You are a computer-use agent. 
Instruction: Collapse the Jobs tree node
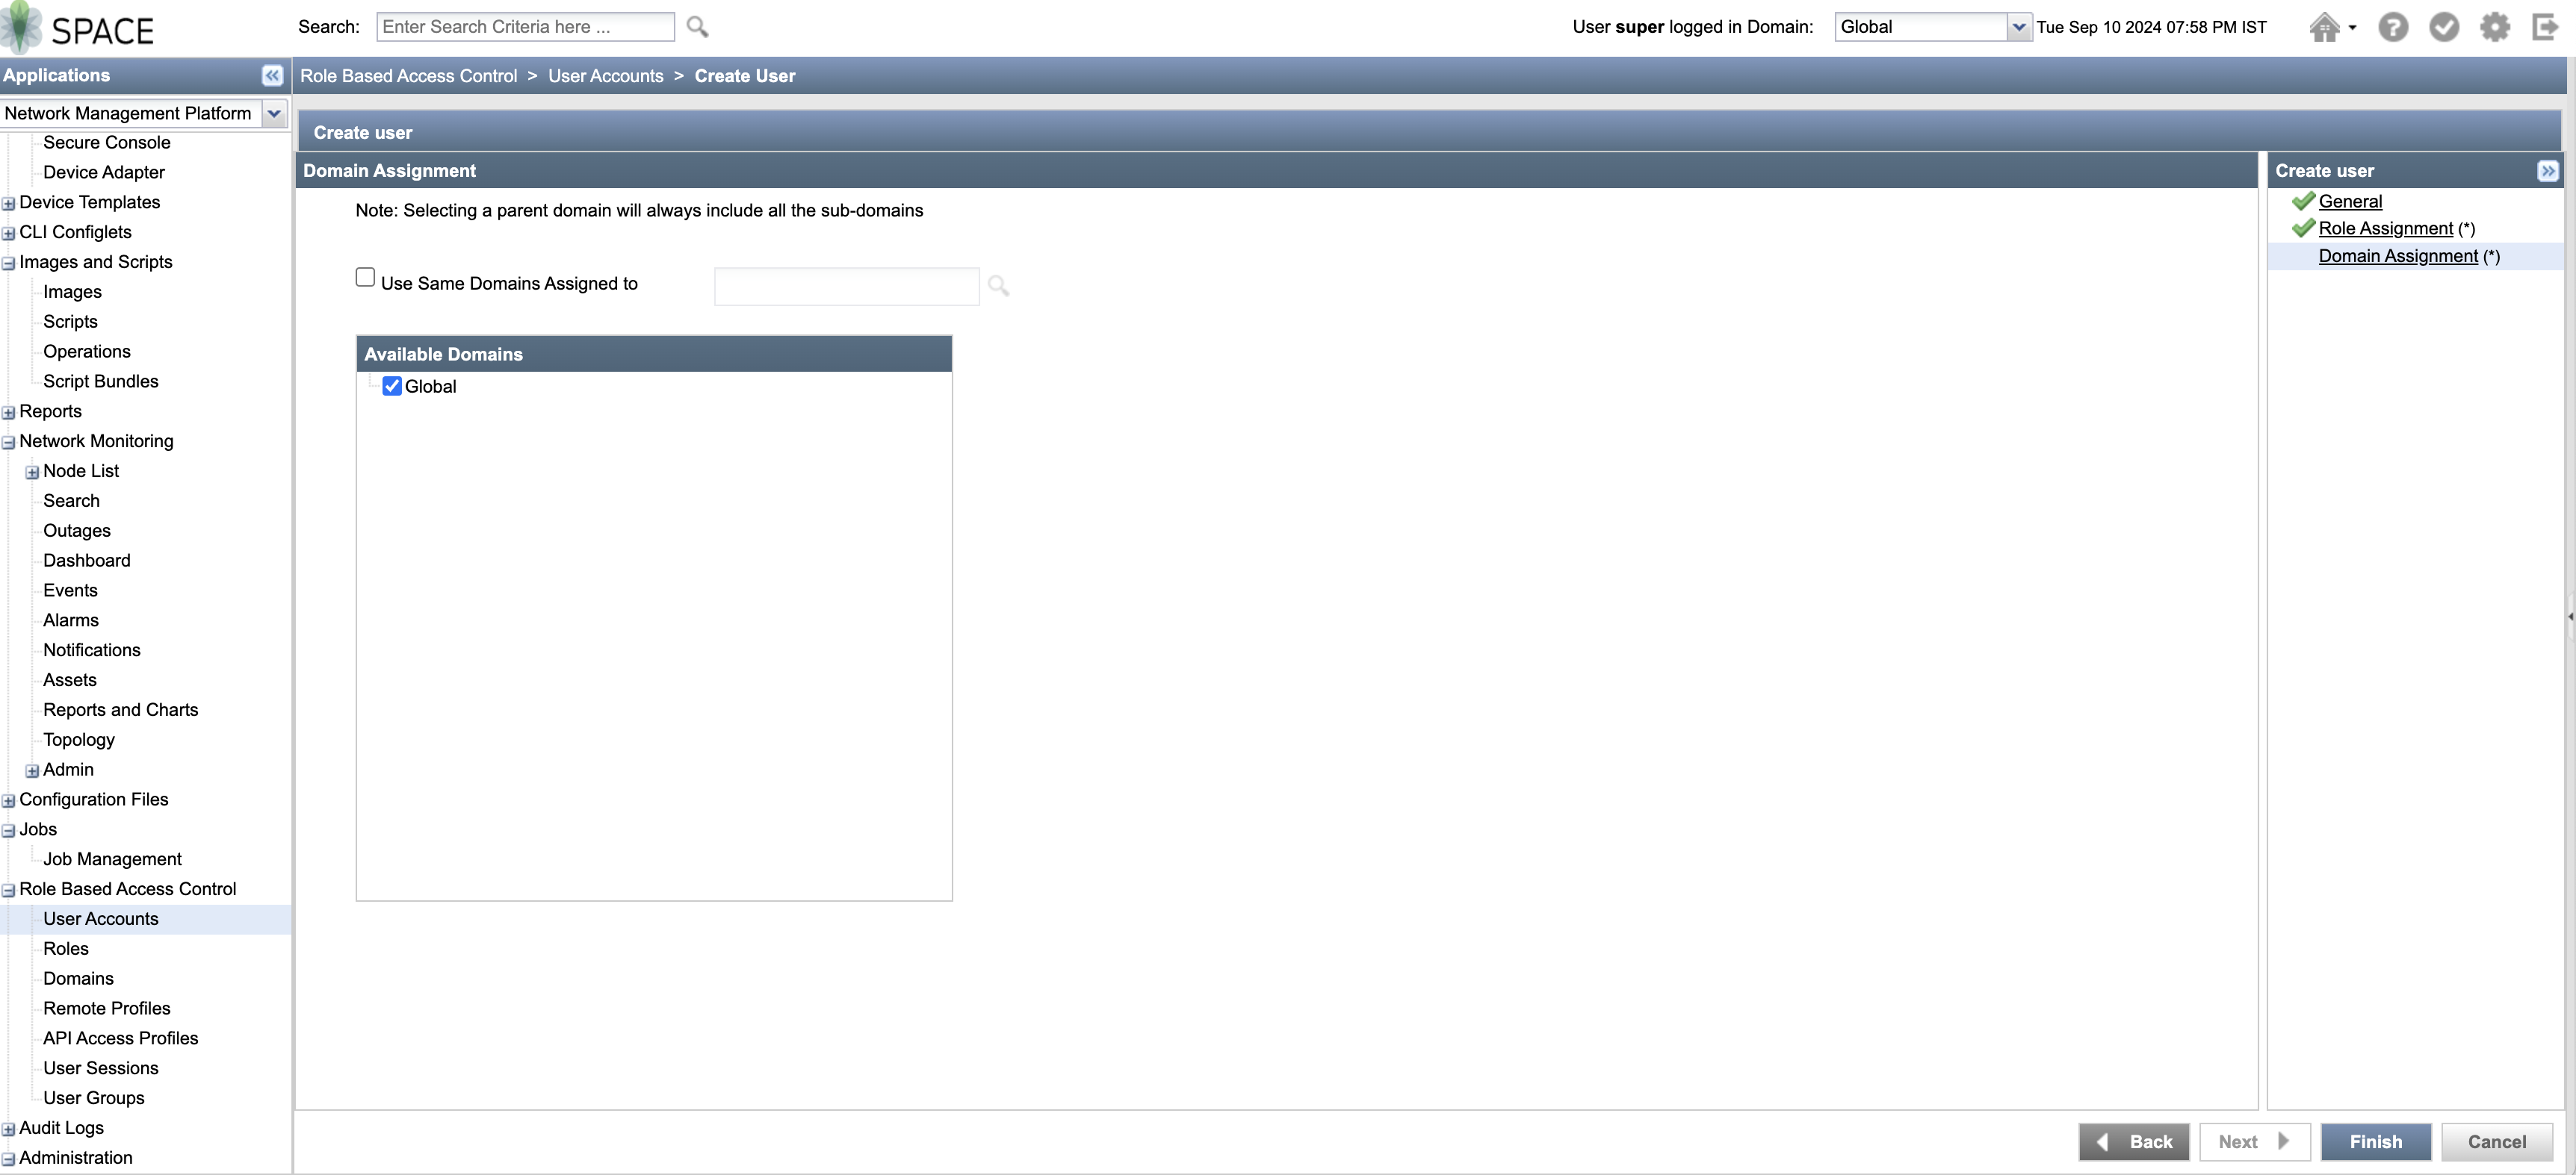pyautogui.click(x=9, y=832)
